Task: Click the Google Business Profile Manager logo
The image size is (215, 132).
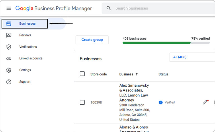Action: pyautogui.click(x=54, y=8)
